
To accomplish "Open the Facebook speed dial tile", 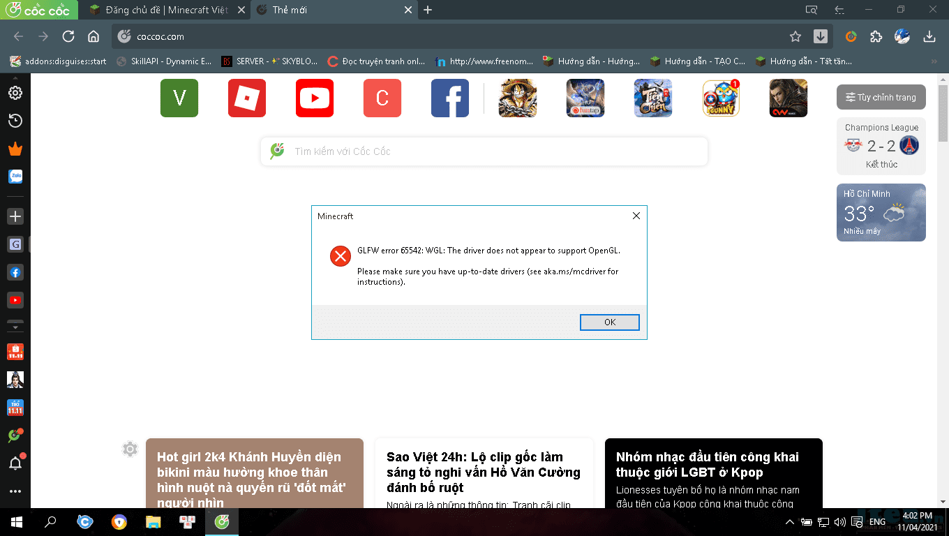I will 450,98.
